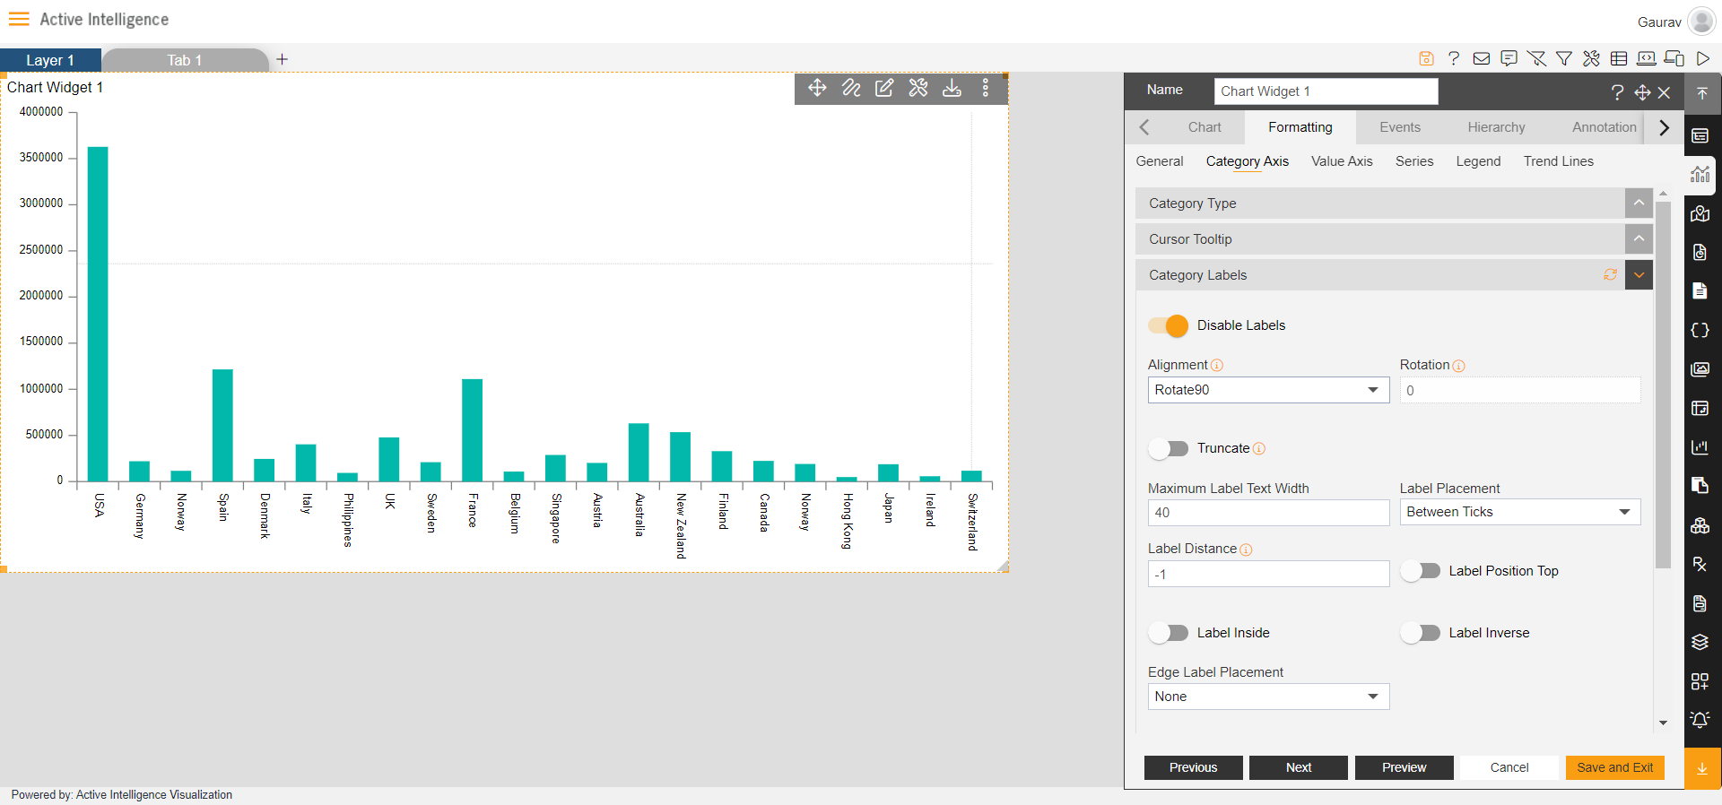Open the hamburger main menu

point(19,19)
